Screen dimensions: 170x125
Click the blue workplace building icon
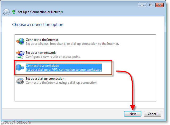[20, 67]
